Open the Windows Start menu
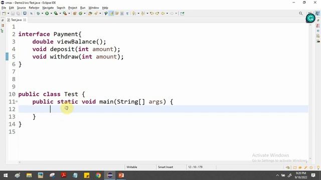The image size is (321, 180). pos(6,175)
